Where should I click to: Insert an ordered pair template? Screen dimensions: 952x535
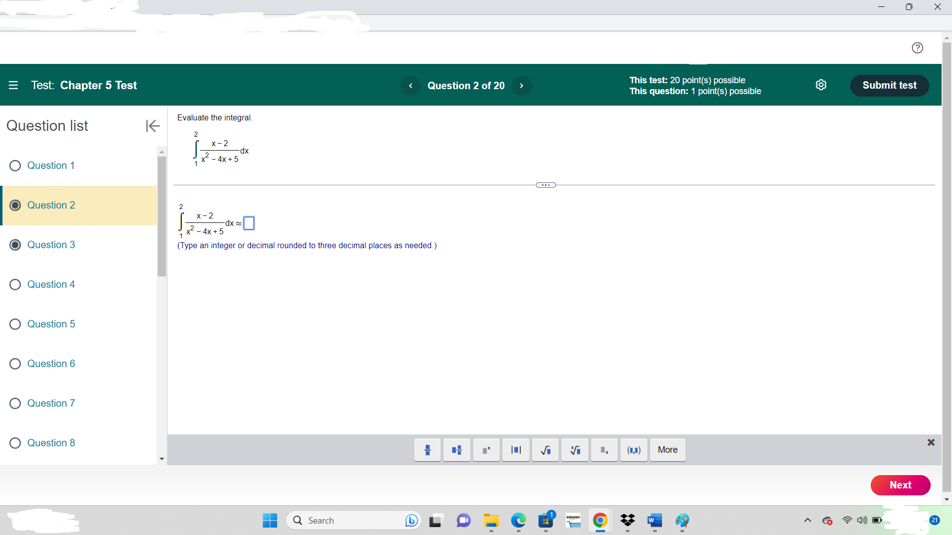(x=634, y=450)
